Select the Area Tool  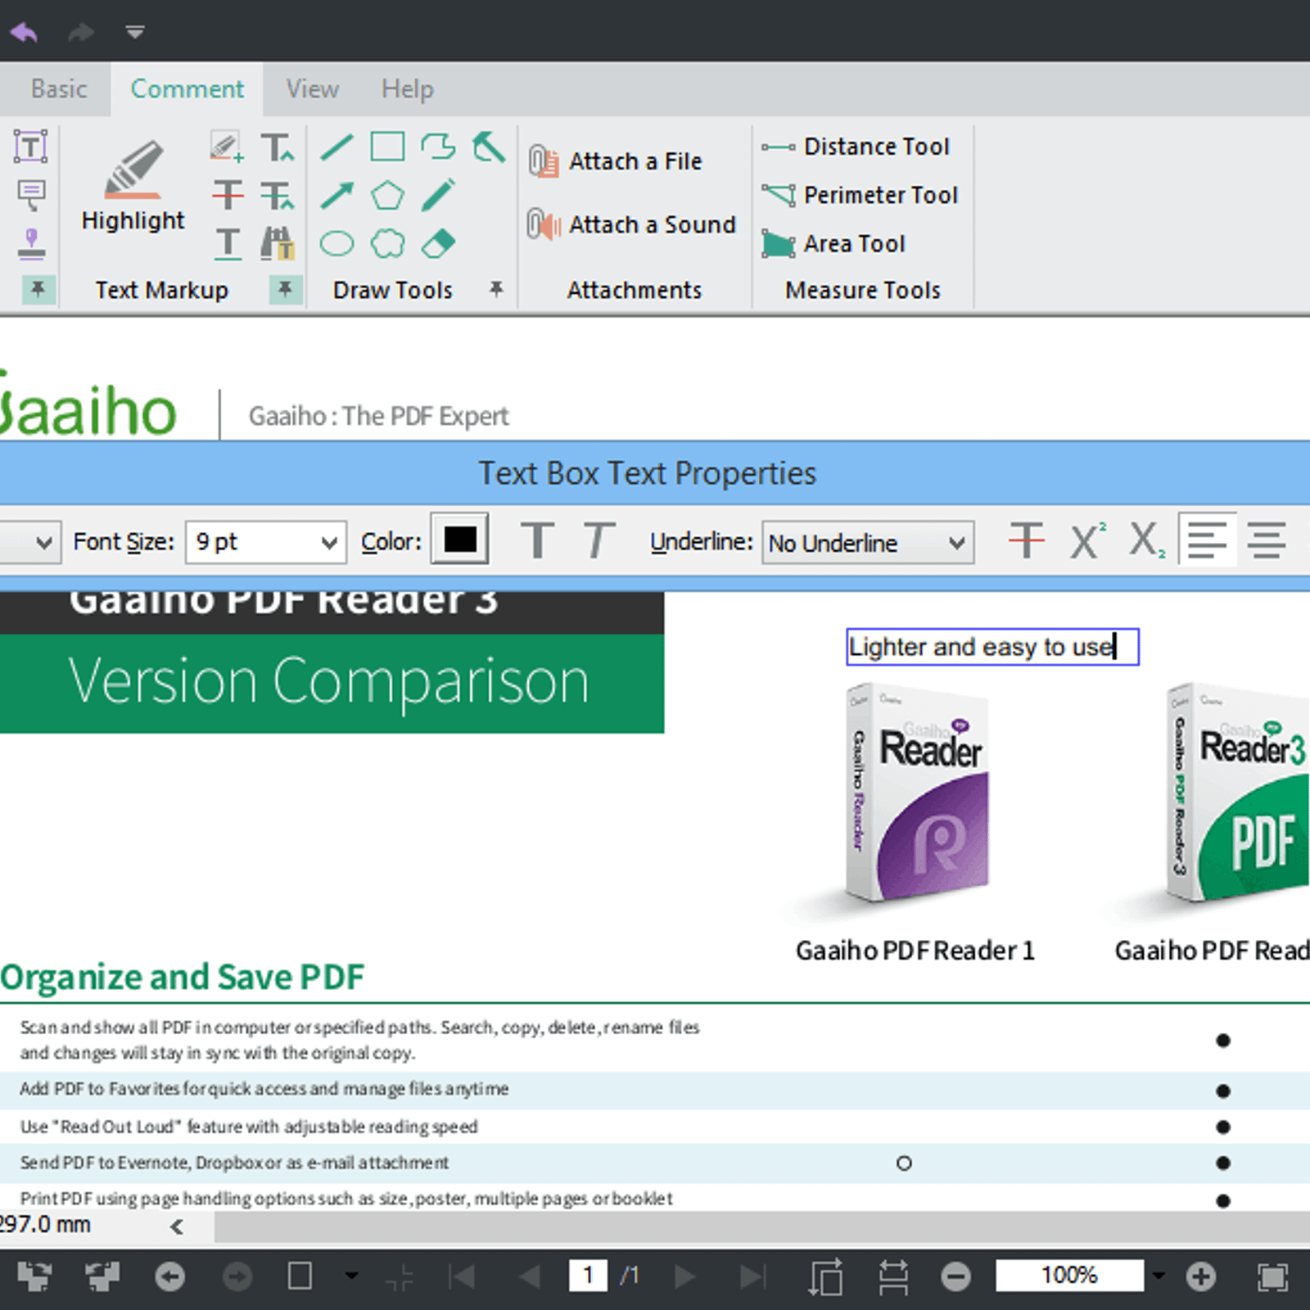833,243
